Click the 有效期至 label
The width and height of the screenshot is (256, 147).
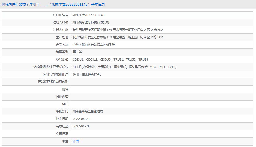click(62, 126)
